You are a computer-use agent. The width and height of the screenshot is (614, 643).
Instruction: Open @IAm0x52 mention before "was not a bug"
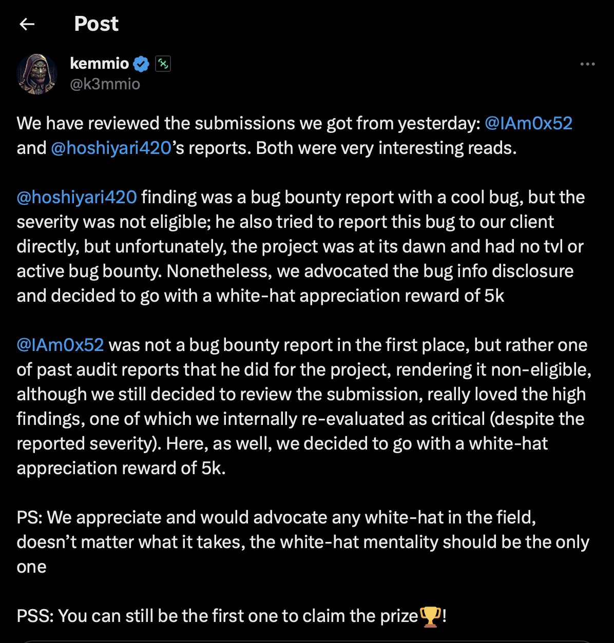click(x=61, y=345)
